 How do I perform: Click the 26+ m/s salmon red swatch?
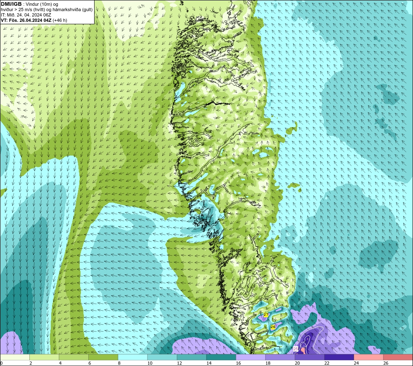click(398, 357)
